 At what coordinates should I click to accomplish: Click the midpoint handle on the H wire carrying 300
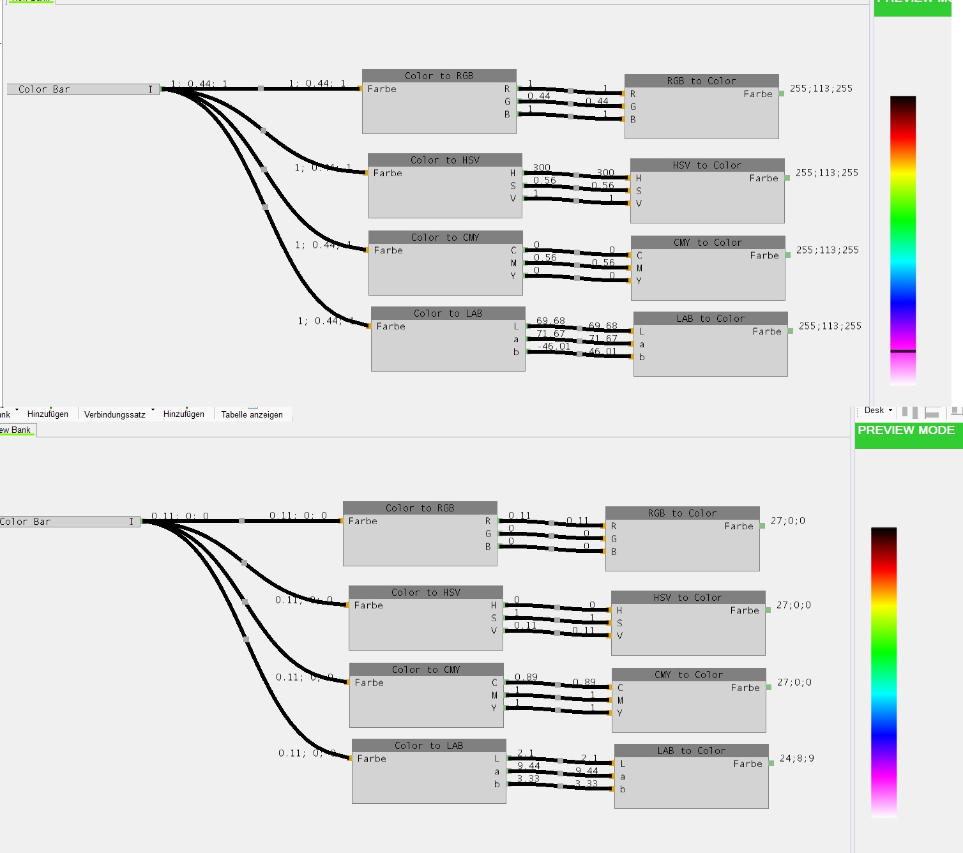(576, 176)
